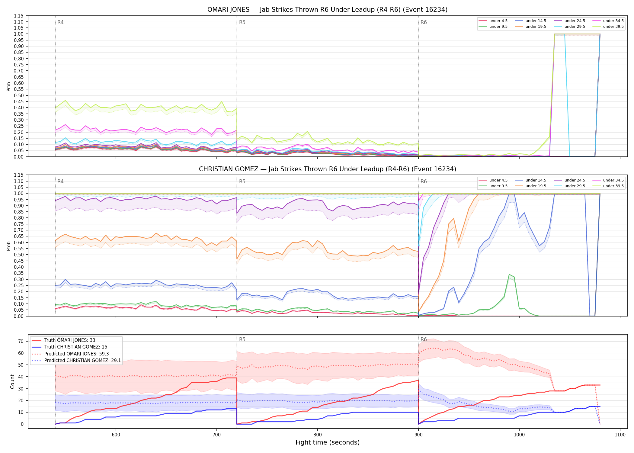Click the R6 round marker in Christian Gomez chart
The width and height of the screenshot is (634, 453).
pyautogui.click(x=424, y=182)
